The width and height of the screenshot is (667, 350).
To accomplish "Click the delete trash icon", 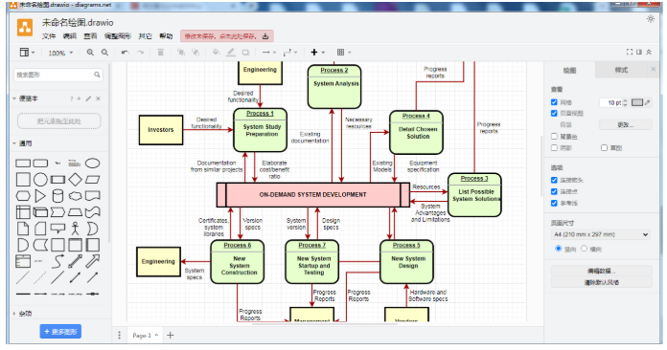I will click(160, 53).
